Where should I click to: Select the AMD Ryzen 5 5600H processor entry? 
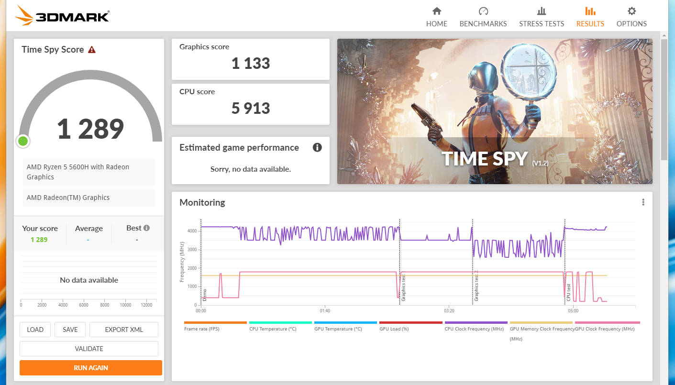click(89, 172)
